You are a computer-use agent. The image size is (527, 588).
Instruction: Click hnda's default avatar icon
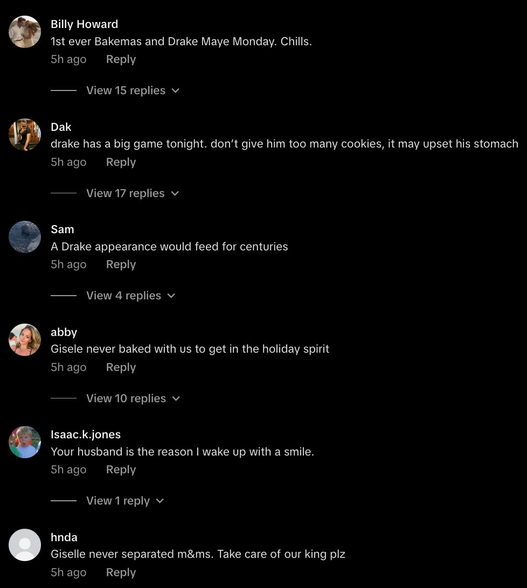point(25,545)
